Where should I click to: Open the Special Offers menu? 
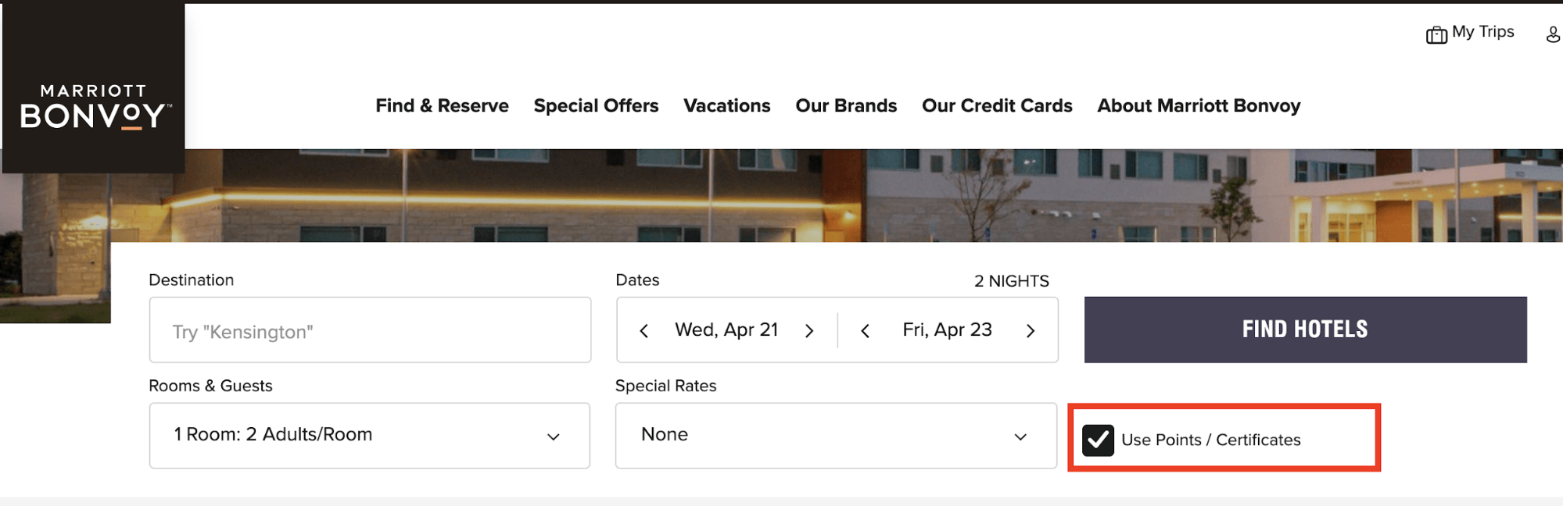pos(596,105)
